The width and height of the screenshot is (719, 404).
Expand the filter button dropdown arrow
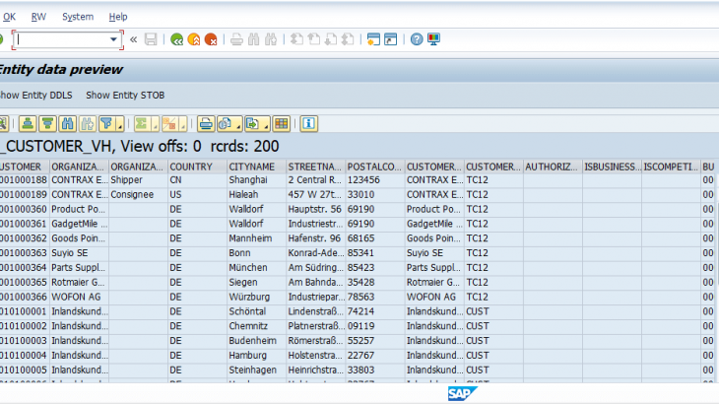click(x=120, y=124)
